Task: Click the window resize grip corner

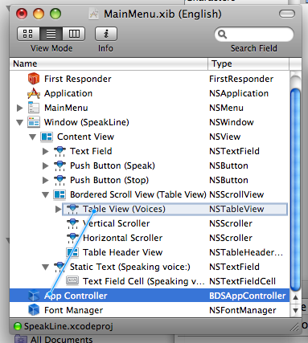Action: coord(295,327)
